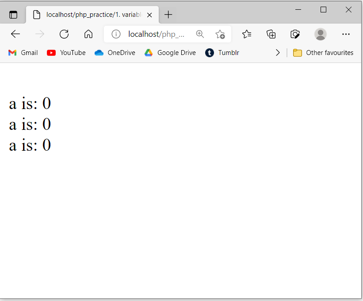View site information icon in address bar

tap(116, 34)
